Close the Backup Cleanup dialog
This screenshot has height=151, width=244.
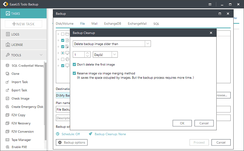[211, 33]
